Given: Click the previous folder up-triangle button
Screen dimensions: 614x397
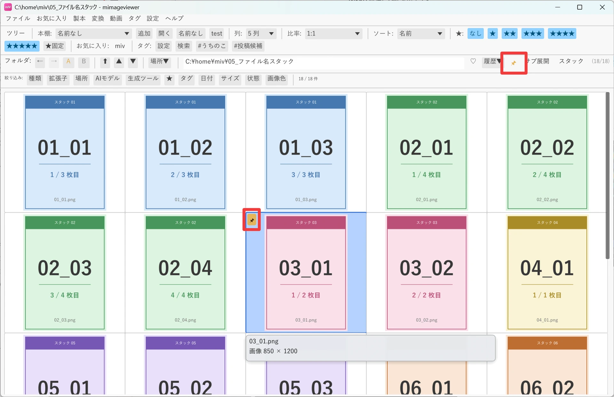Looking at the screenshot, I should [x=119, y=61].
